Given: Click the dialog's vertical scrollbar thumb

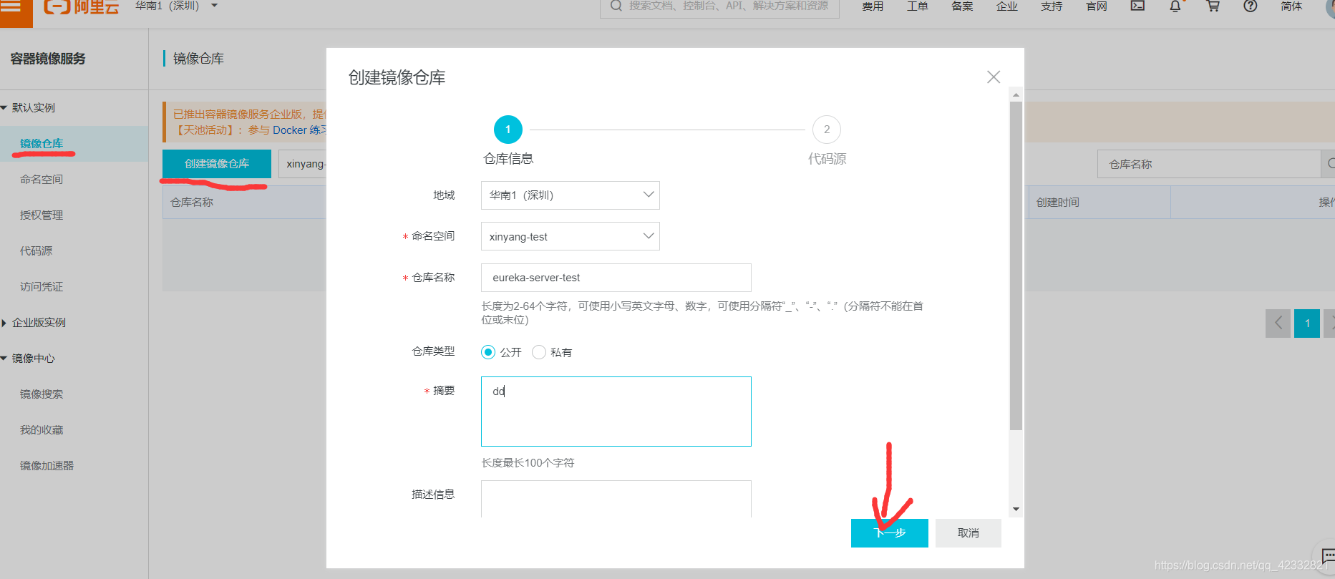Looking at the screenshot, I should click(x=1016, y=266).
